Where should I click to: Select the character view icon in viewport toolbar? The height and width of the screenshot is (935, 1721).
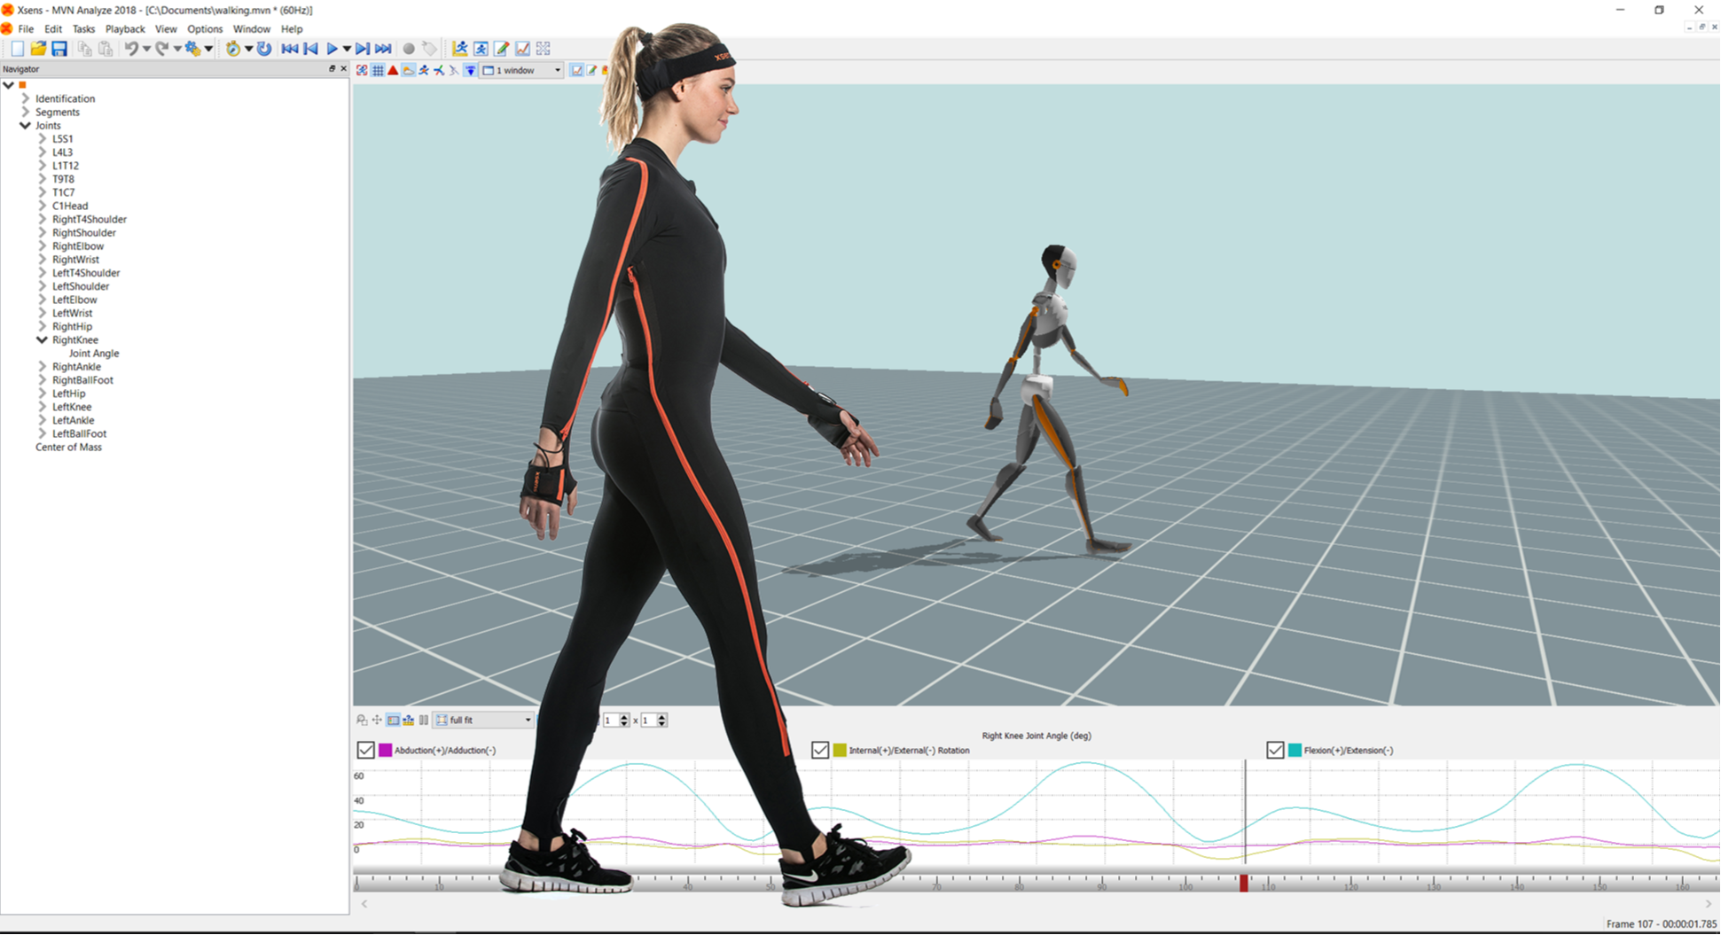tap(424, 70)
